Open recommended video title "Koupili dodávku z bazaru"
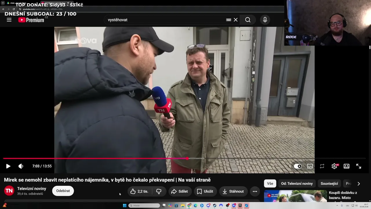 point(343,195)
